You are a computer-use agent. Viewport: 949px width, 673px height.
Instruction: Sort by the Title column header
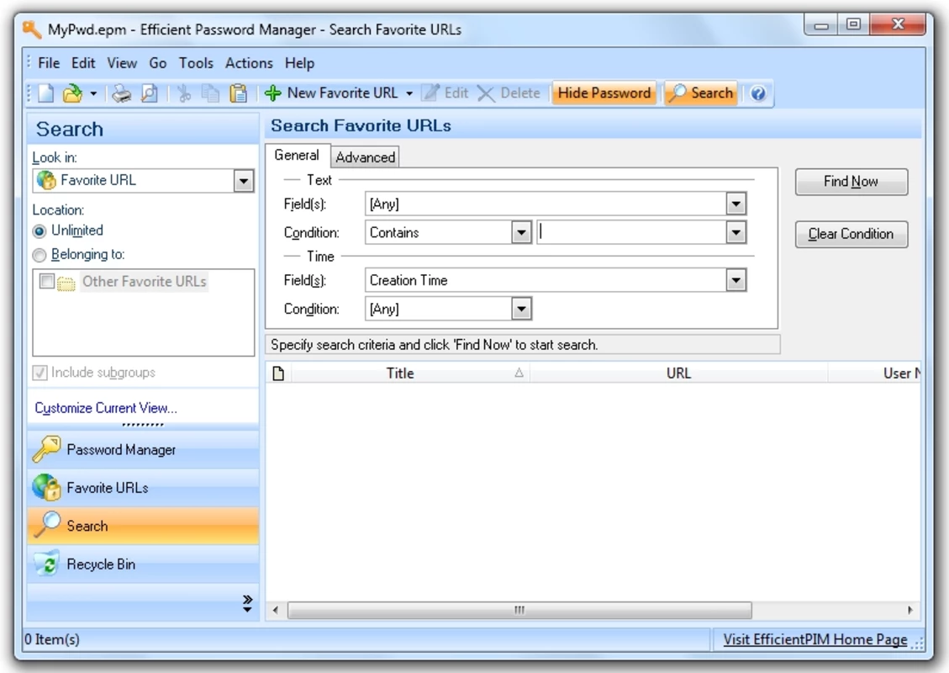(x=410, y=374)
